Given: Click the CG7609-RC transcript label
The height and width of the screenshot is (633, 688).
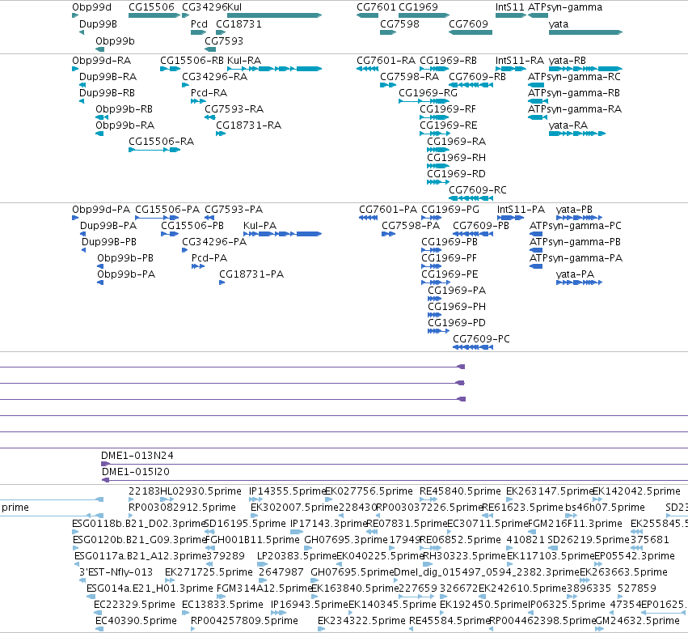Looking at the screenshot, I should coord(477,189).
